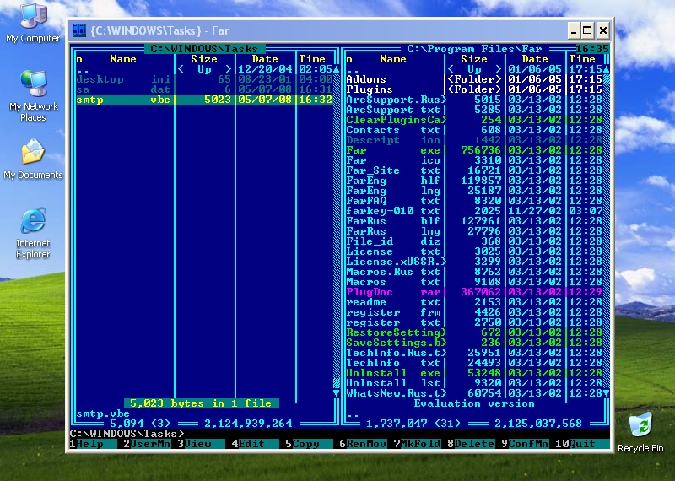Screen dimensions: 675x481
Task: Select farkey-010.txt file
Action: (474, 211)
